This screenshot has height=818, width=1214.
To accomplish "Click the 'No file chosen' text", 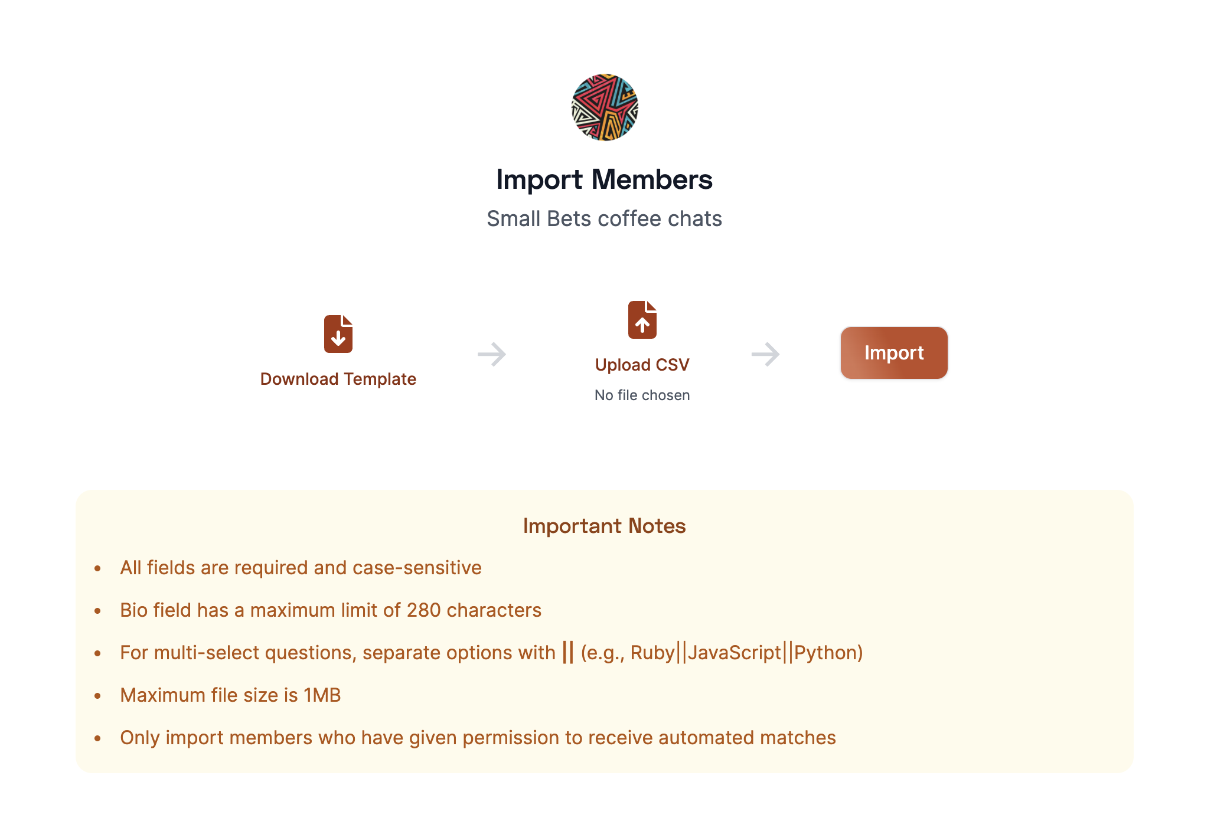I will (x=642, y=395).
